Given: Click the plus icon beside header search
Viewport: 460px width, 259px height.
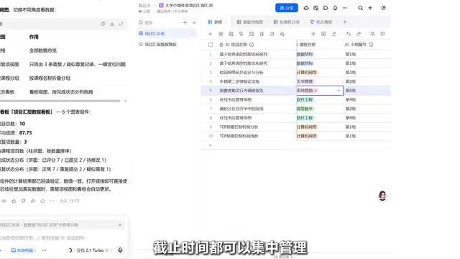Looking at the screenshot, I should coord(370,8).
